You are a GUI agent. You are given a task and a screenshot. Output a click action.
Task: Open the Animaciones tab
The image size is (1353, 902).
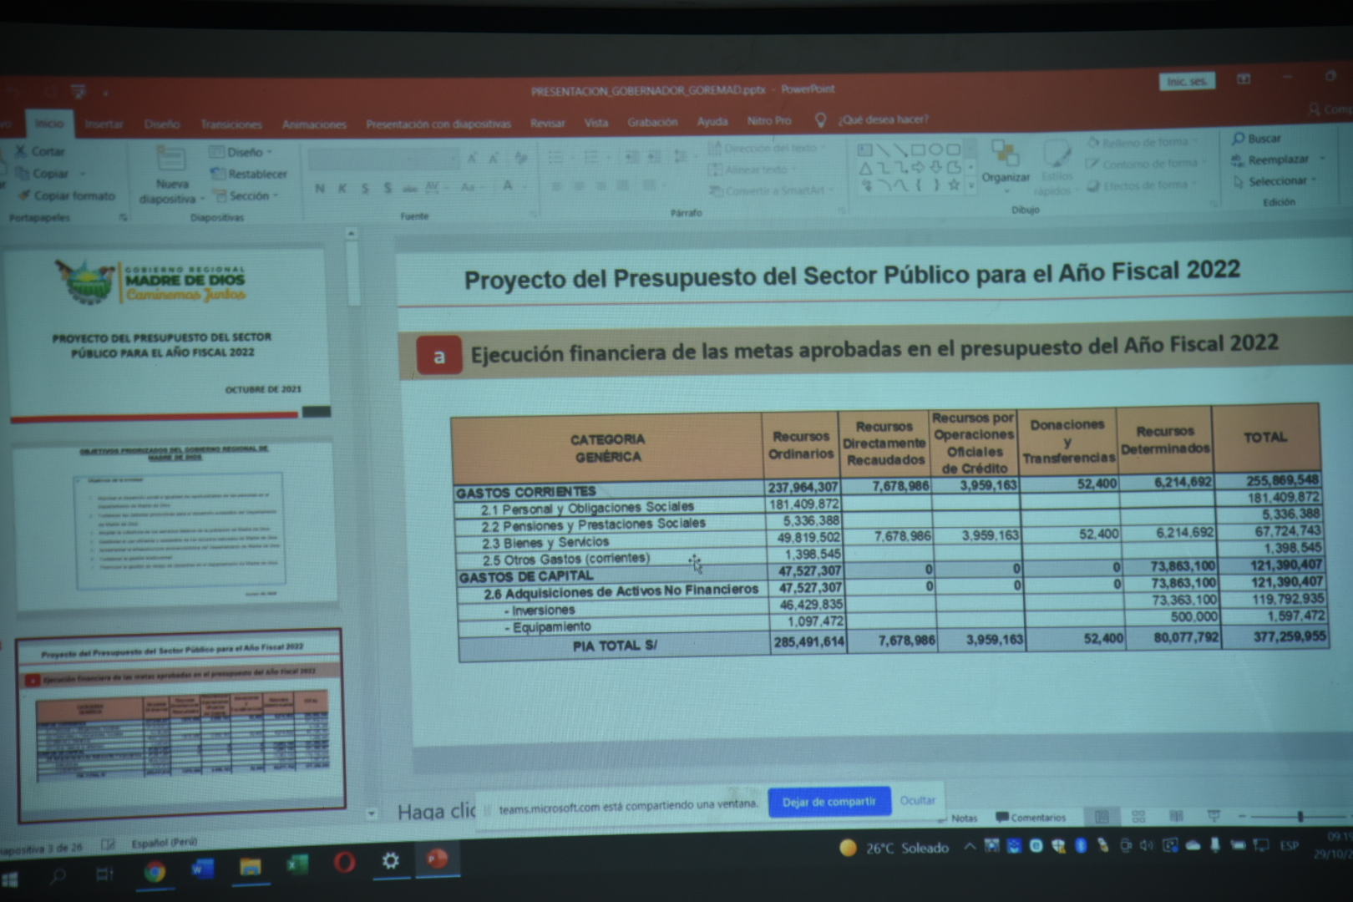314,124
